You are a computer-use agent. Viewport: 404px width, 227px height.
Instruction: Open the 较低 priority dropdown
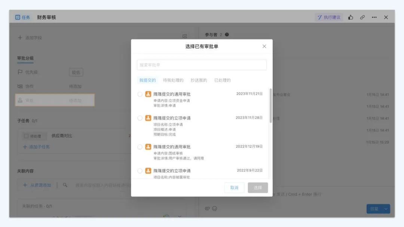(76, 72)
